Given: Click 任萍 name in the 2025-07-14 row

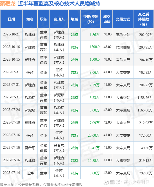Looking at the screenshot, I should (x=30, y=173).
